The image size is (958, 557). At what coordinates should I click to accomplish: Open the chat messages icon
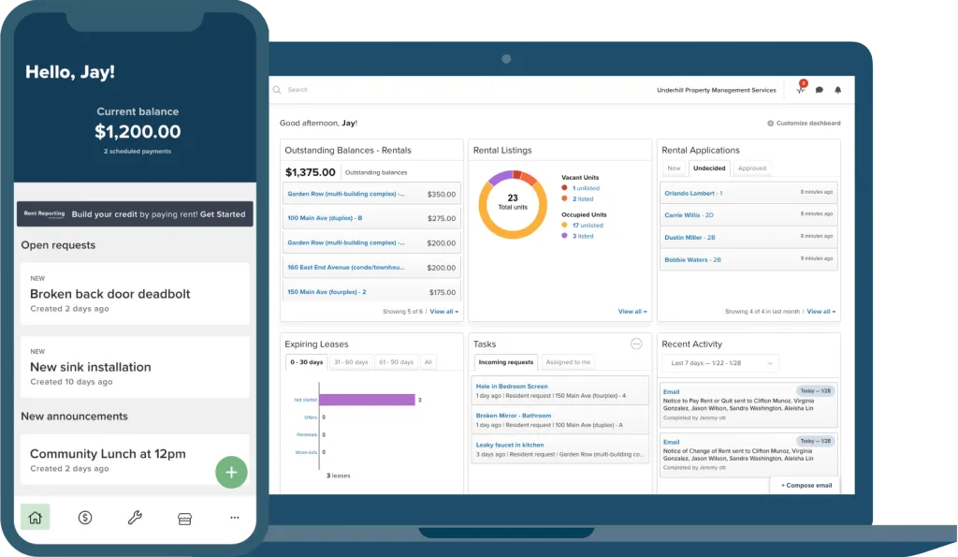(x=820, y=89)
